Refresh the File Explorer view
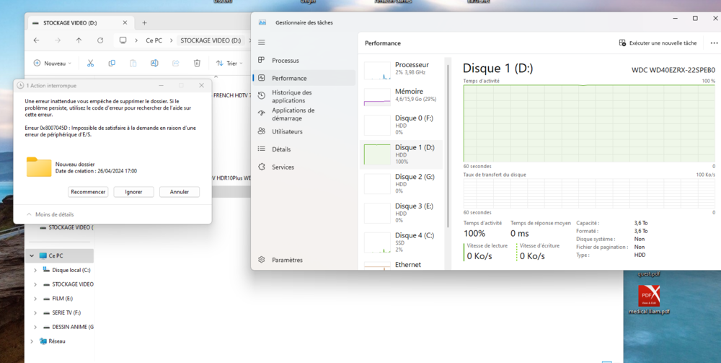Image resolution: width=721 pixels, height=363 pixels. [x=100, y=40]
